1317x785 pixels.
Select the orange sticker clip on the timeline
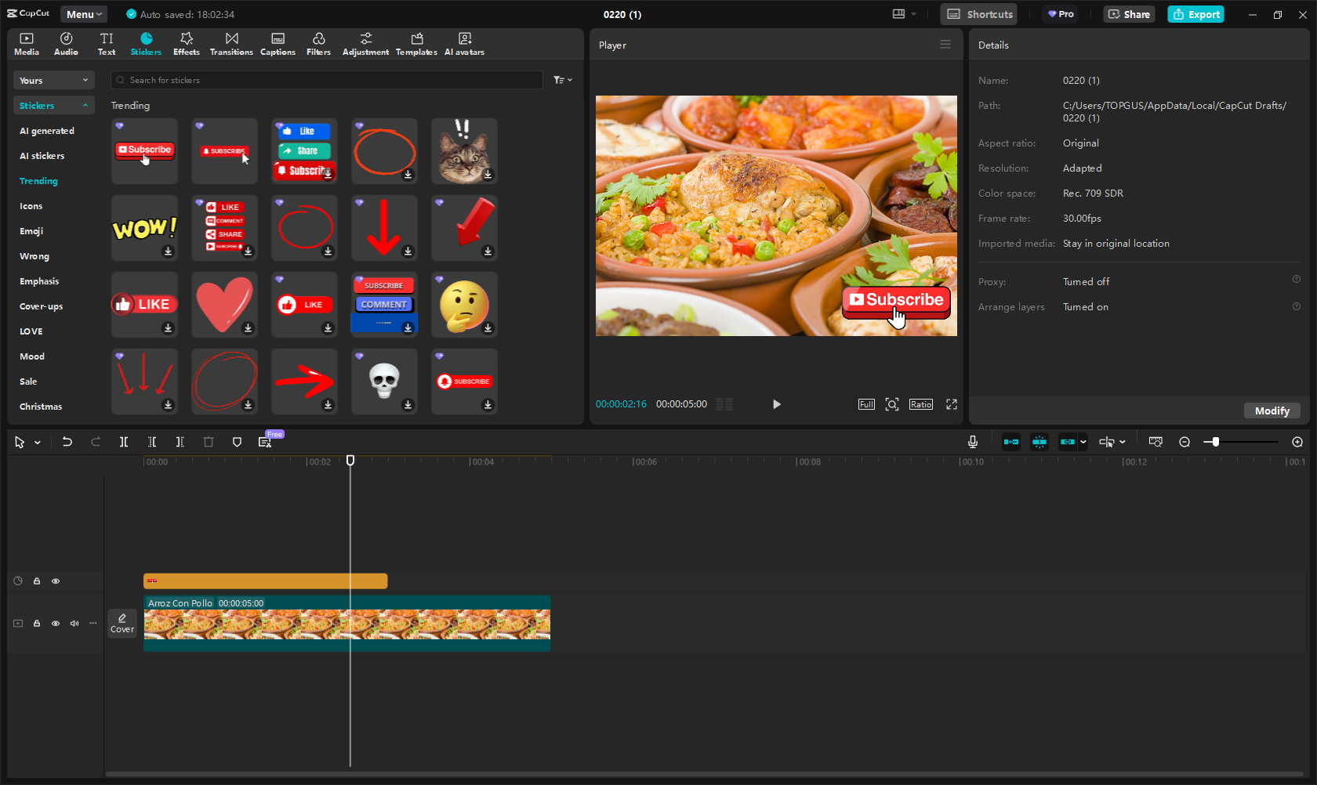[266, 581]
